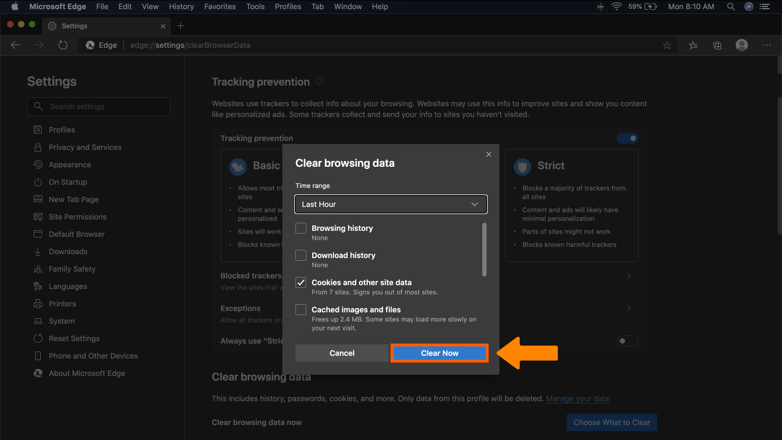
Task: Open the Collections icon
Action: pos(717,46)
